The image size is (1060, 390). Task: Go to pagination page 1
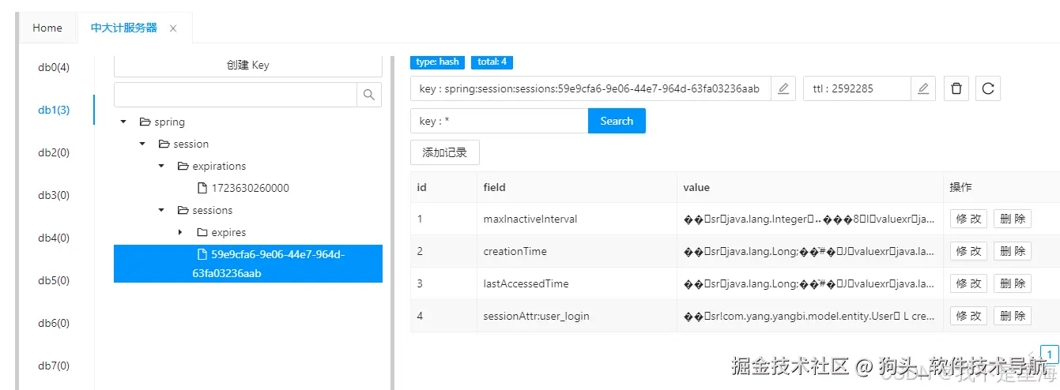tap(1050, 354)
